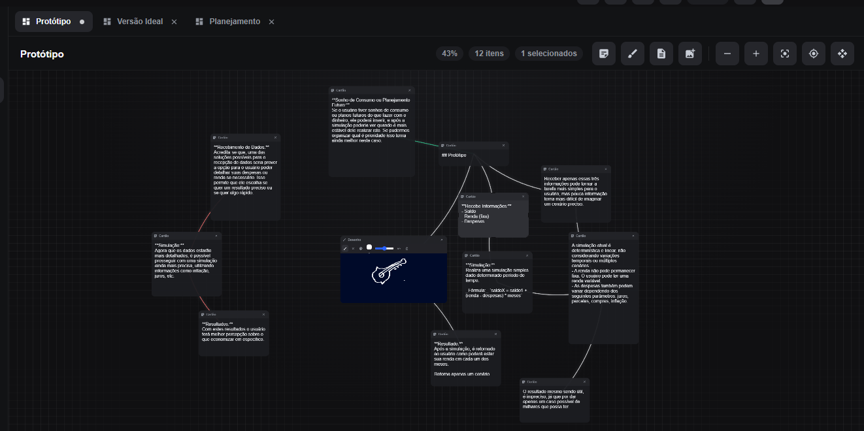The width and height of the screenshot is (864, 431).
Task: Clear drawing with the trash icon
Action: click(407, 248)
